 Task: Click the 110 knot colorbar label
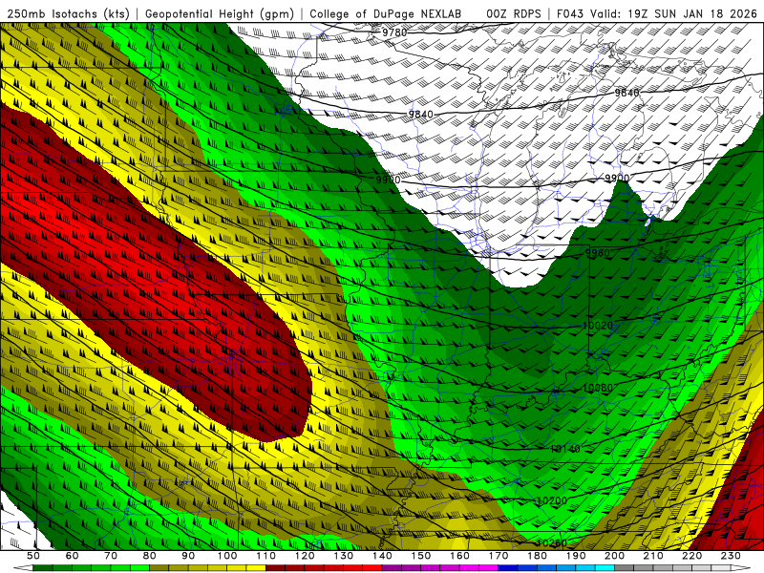tap(265, 556)
